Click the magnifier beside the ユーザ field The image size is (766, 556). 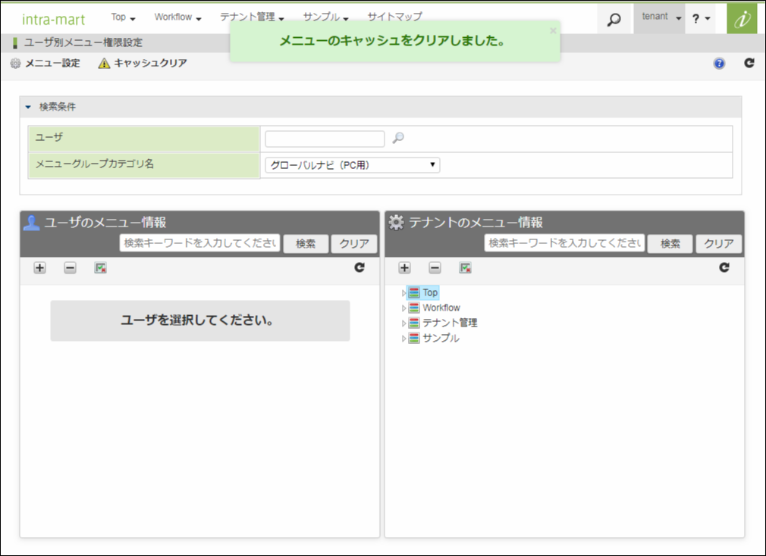[398, 139]
